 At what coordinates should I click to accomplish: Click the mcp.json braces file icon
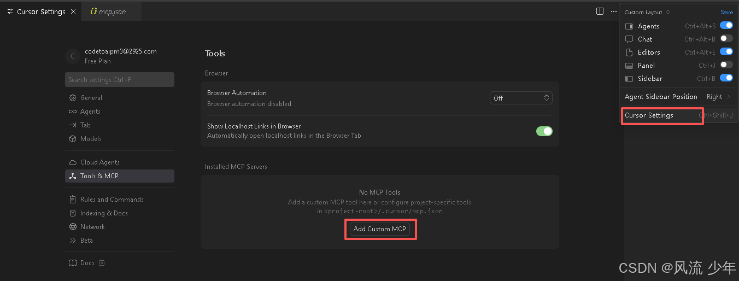(93, 11)
